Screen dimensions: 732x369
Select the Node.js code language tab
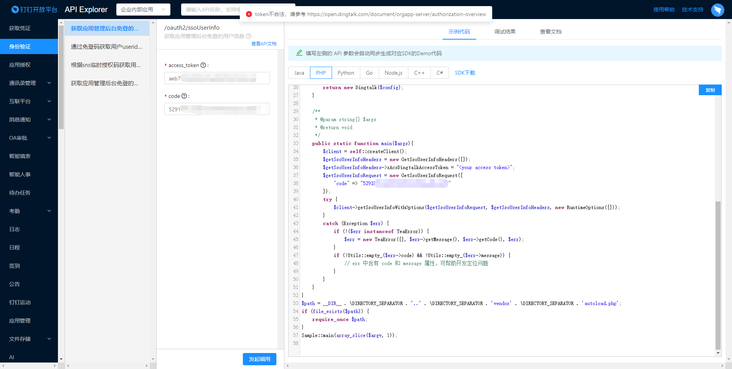[393, 73]
